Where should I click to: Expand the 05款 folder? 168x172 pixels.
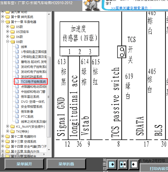(x=7, y=26)
